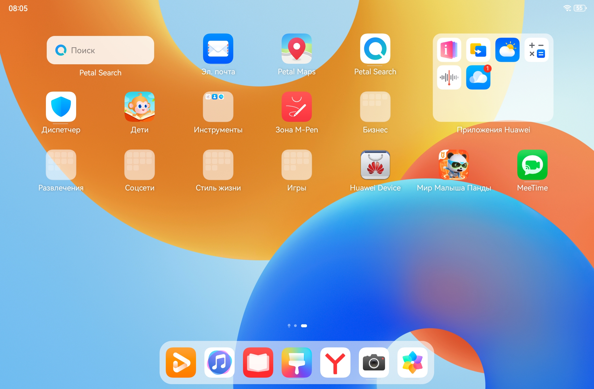Open the Camera from the dock
The height and width of the screenshot is (389, 594).
374,363
